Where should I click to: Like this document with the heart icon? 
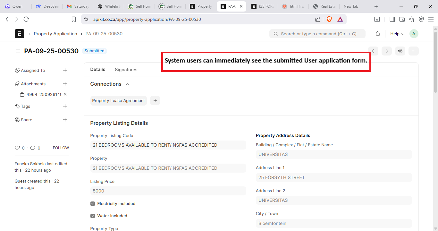tap(17, 148)
